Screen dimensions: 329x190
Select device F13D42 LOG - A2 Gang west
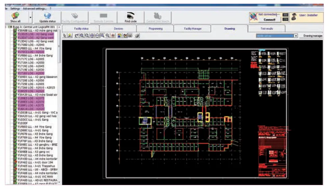[x=35, y=41]
